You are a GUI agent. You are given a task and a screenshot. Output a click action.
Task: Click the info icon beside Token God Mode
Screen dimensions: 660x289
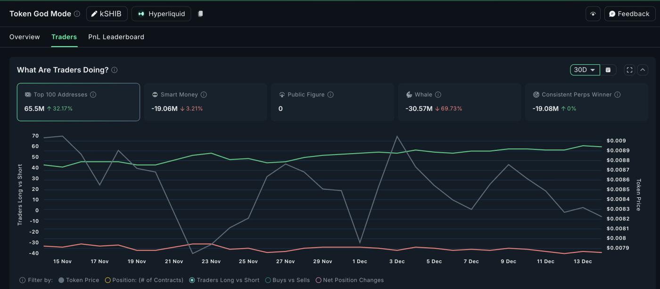[x=77, y=14]
